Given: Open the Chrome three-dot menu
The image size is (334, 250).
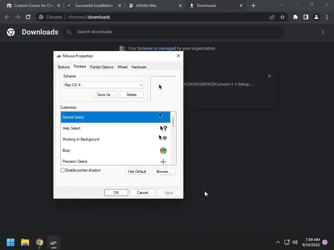Looking at the screenshot, I should click(x=327, y=17).
